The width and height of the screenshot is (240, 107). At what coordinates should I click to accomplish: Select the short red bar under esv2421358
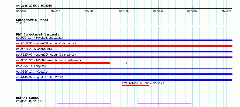point(136,85)
